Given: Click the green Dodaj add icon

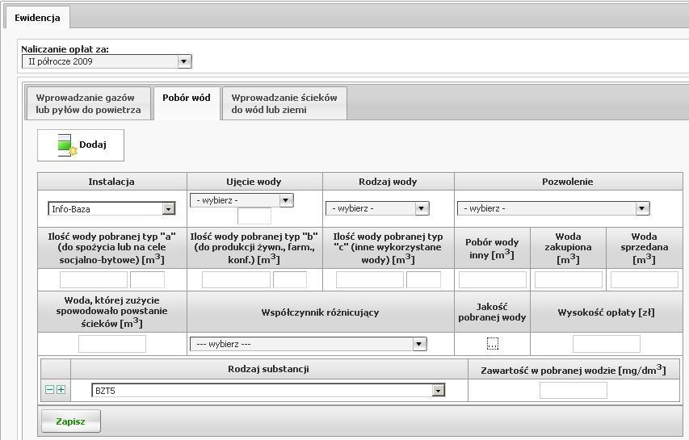Looking at the screenshot, I should 67,145.
